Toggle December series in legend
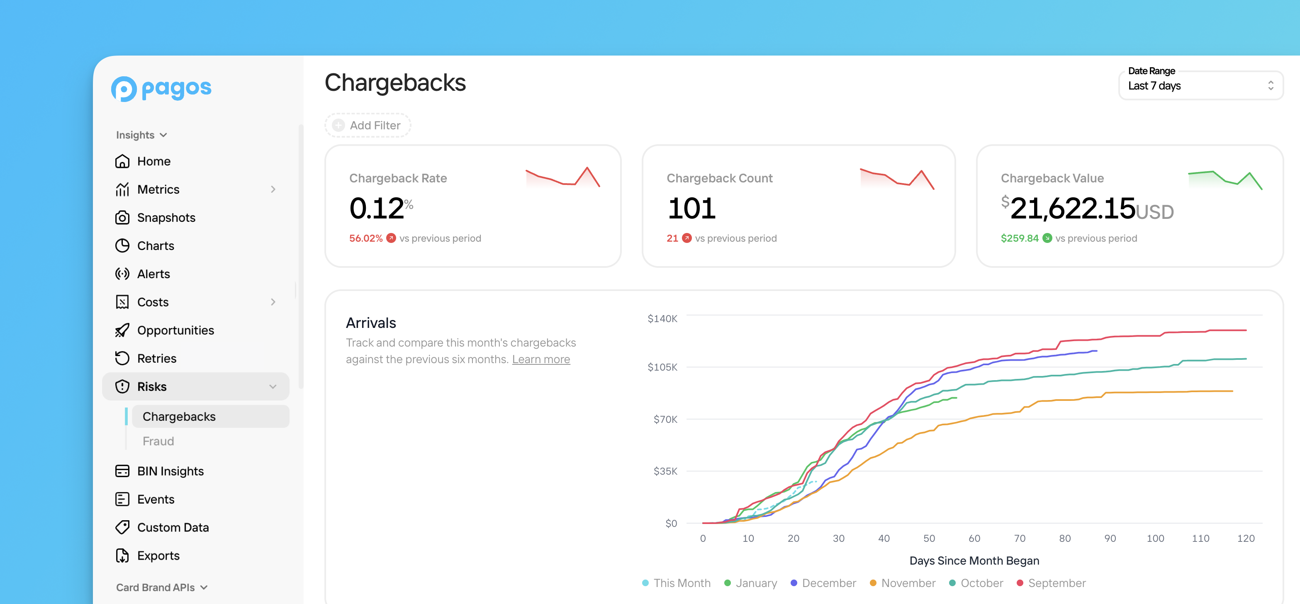This screenshot has width=1300, height=604. point(823,583)
